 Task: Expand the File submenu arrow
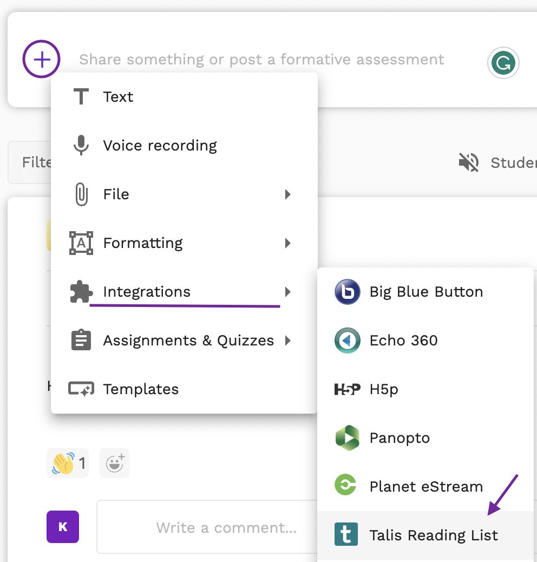(287, 194)
